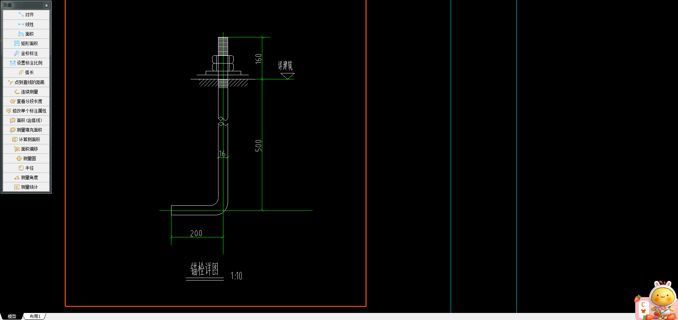Click the 16 bolt diameter dimension
The height and width of the screenshot is (320, 678).
(x=222, y=153)
